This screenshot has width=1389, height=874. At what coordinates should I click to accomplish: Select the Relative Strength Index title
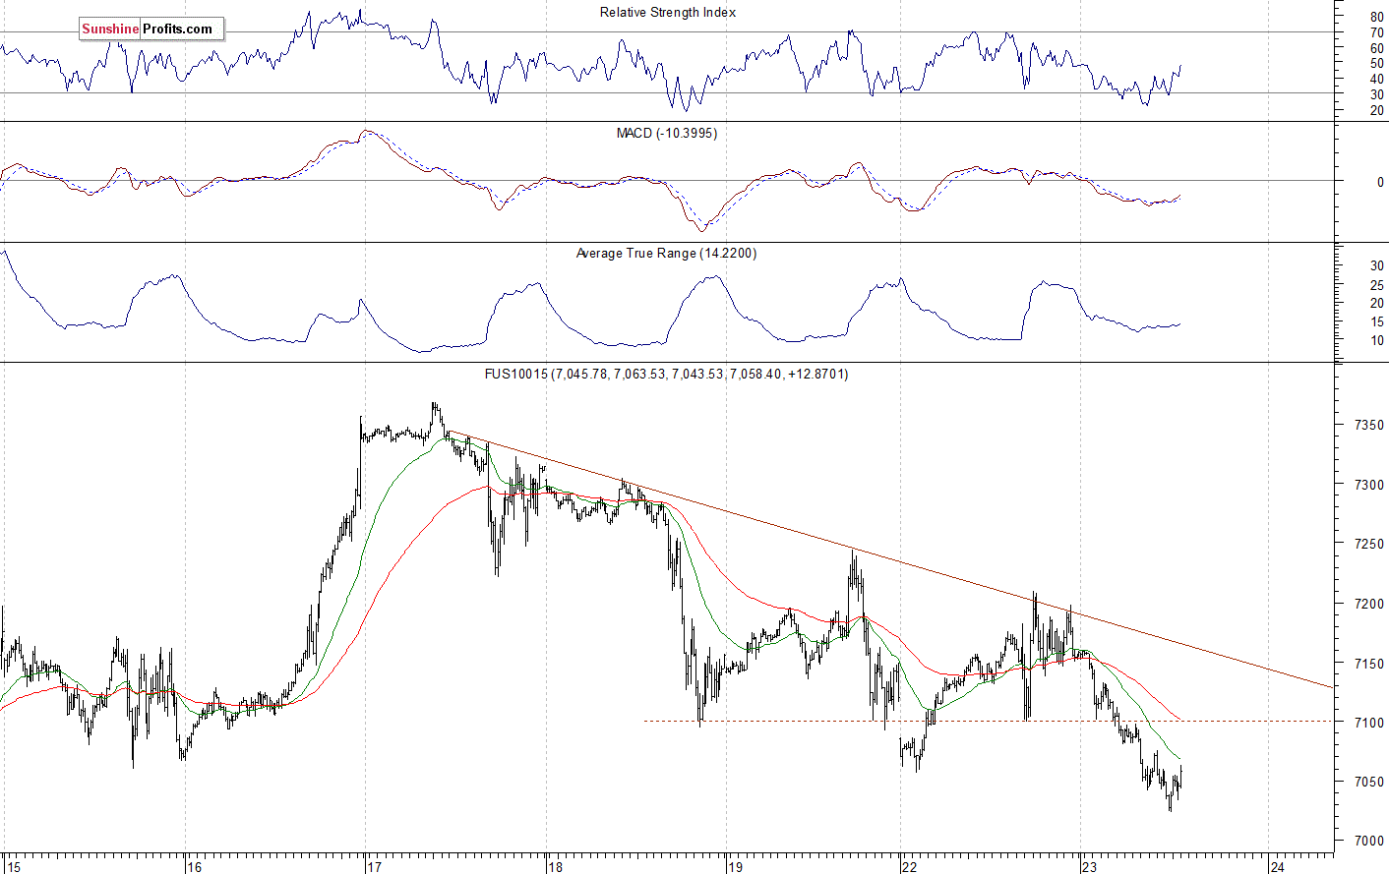tap(668, 13)
